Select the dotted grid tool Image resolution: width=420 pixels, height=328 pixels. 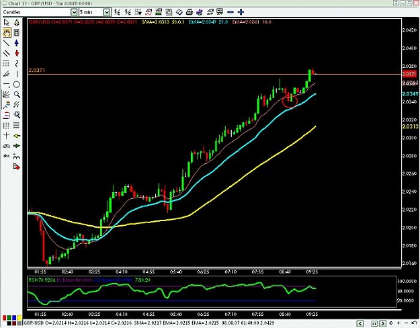pos(7,63)
